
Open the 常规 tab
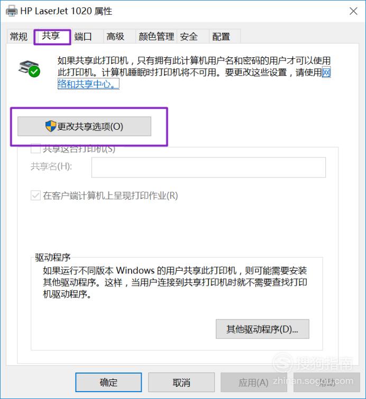pos(19,37)
